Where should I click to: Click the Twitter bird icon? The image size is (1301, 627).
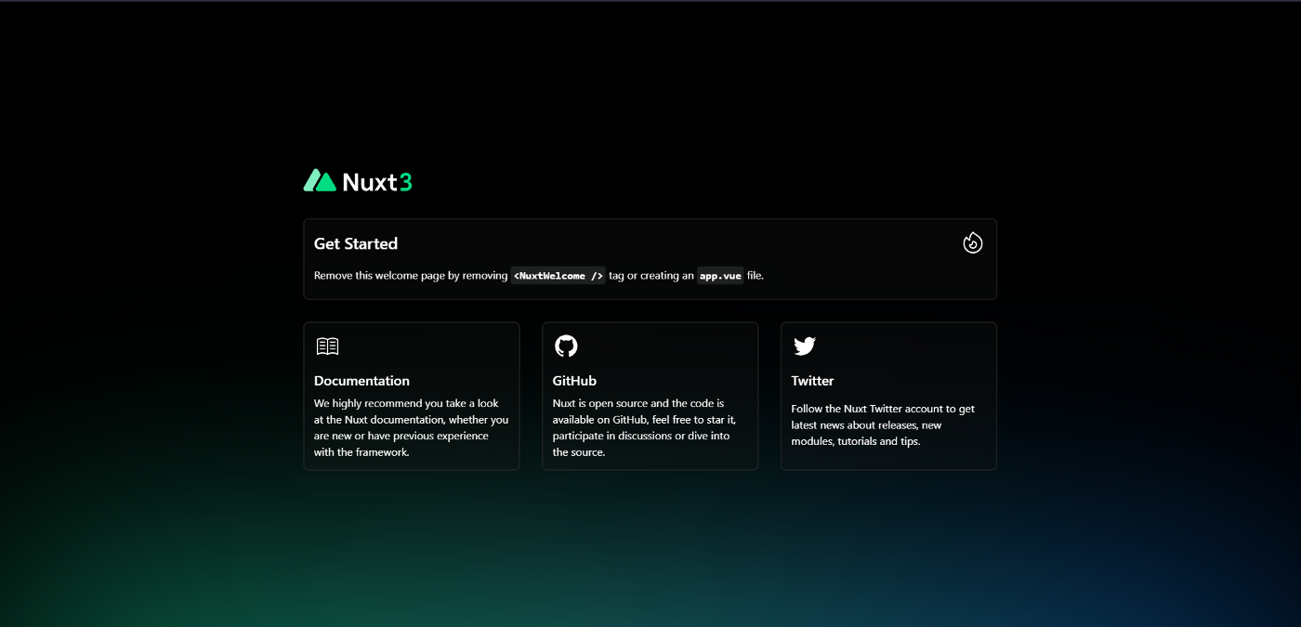(805, 346)
